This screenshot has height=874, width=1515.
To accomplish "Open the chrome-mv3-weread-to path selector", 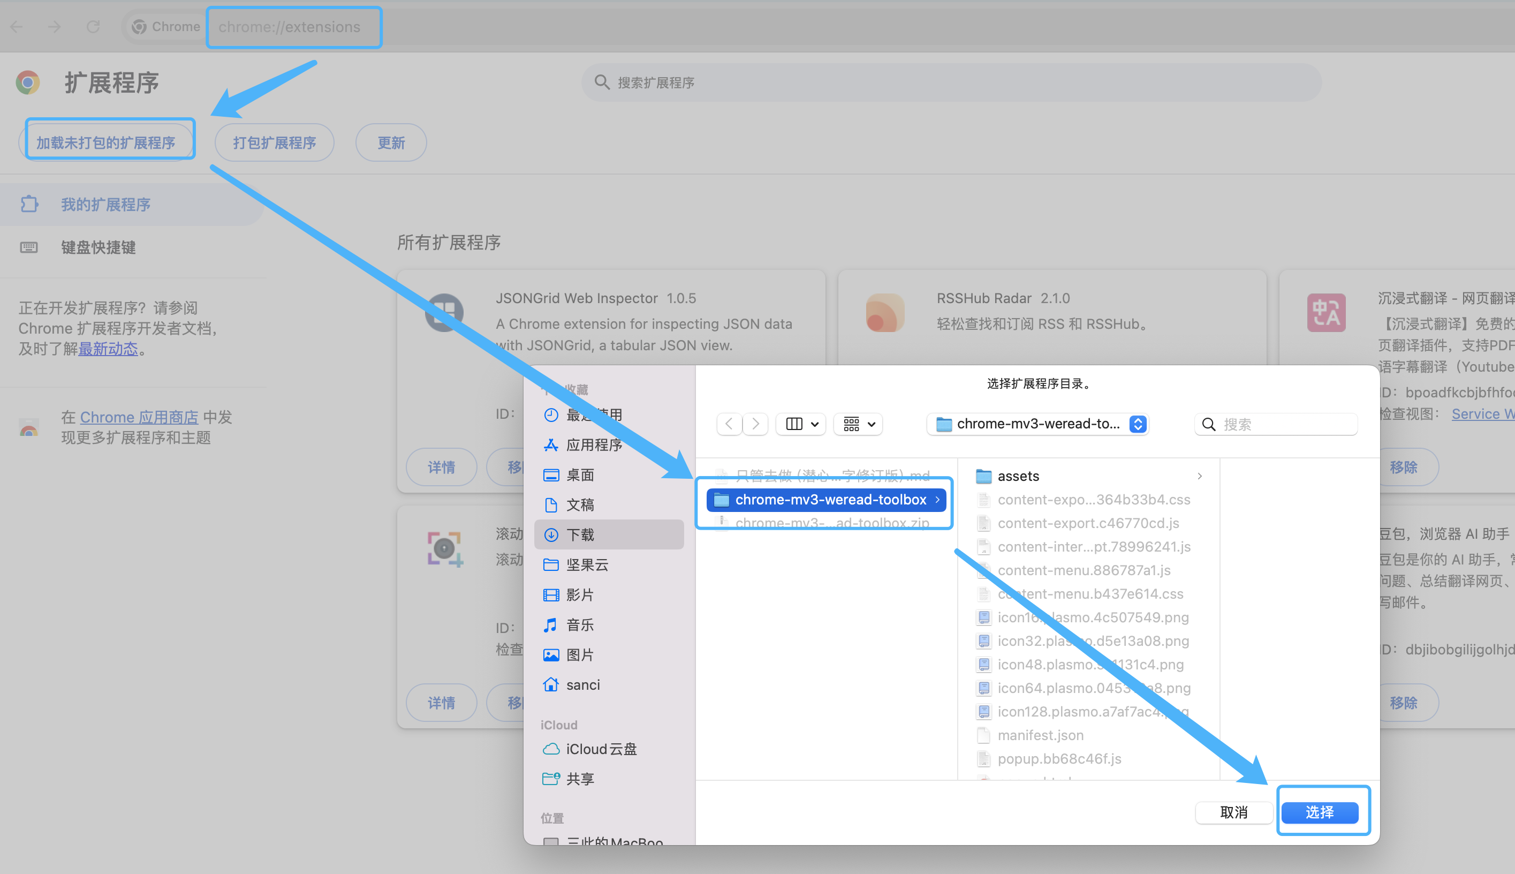I will point(1037,424).
